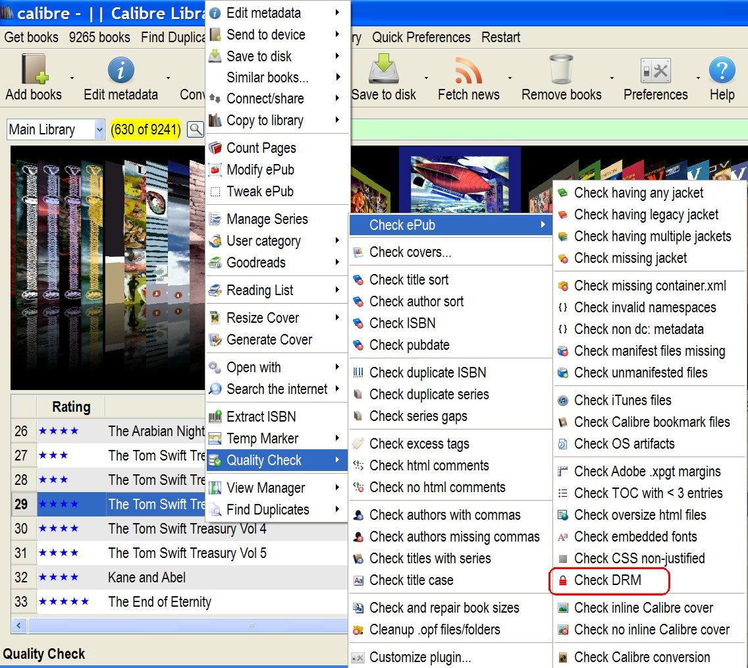The image size is (748, 668).
Task: Click the Extract ISBN barcode icon
Action: [x=215, y=417]
